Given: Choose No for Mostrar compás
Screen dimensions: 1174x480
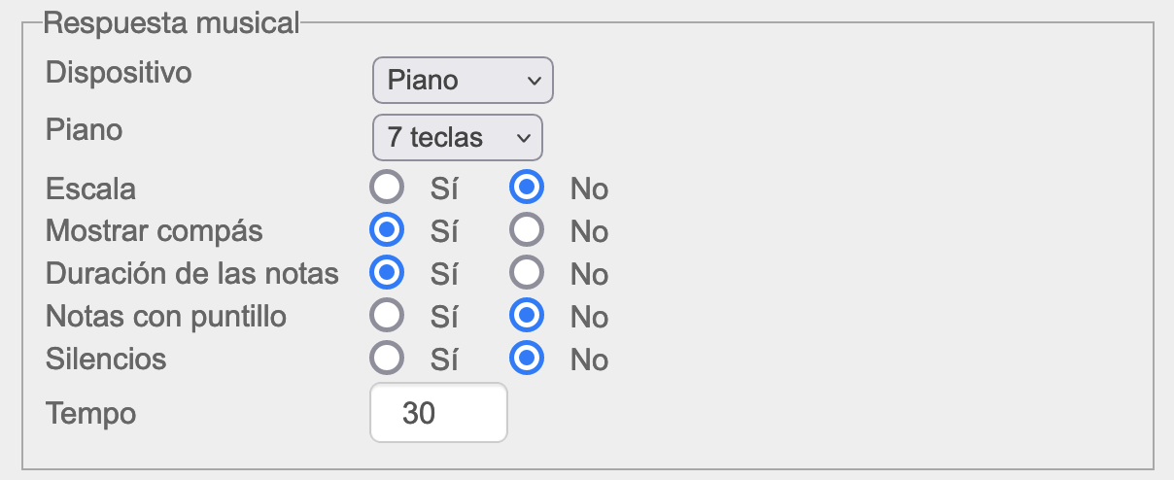Looking at the screenshot, I should tap(527, 230).
